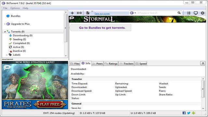Open the Options menu
This screenshot has height=117, width=208.
pos(15,8)
